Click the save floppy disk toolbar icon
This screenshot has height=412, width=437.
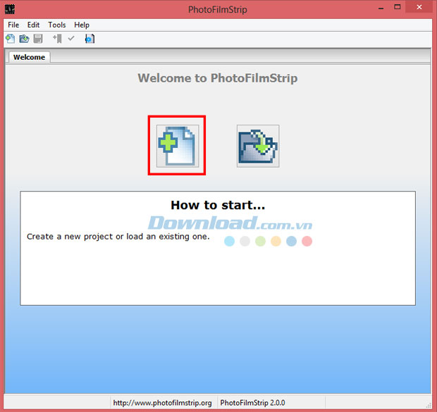pyautogui.click(x=38, y=39)
